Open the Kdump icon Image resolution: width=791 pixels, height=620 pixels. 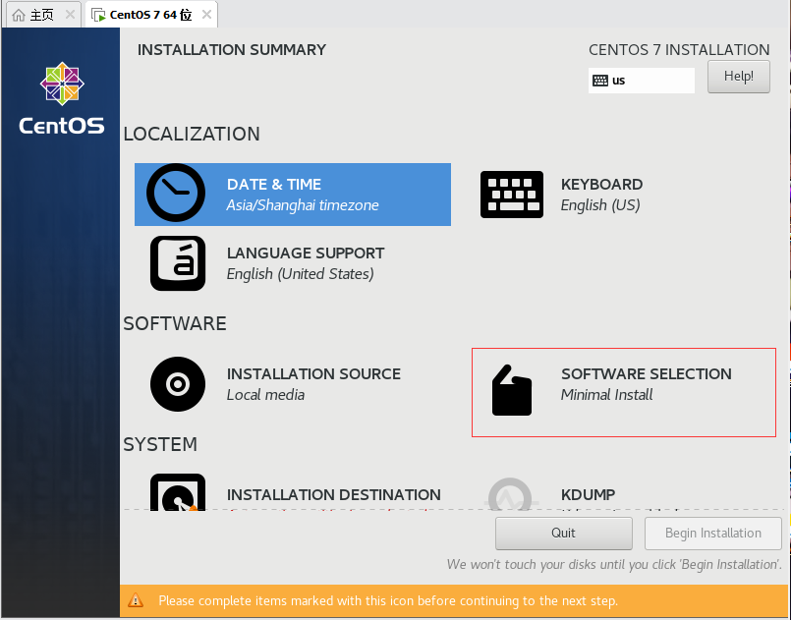click(x=511, y=494)
